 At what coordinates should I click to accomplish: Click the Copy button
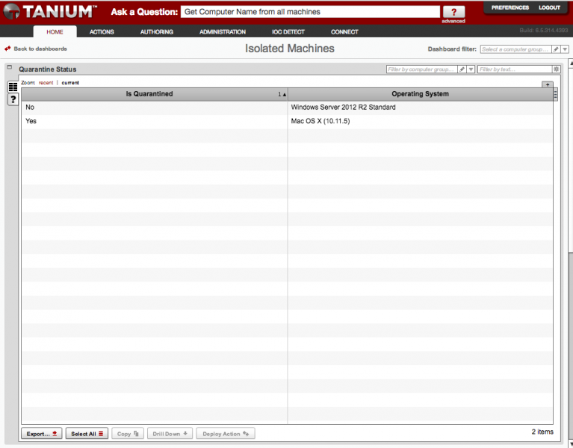point(128,434)
